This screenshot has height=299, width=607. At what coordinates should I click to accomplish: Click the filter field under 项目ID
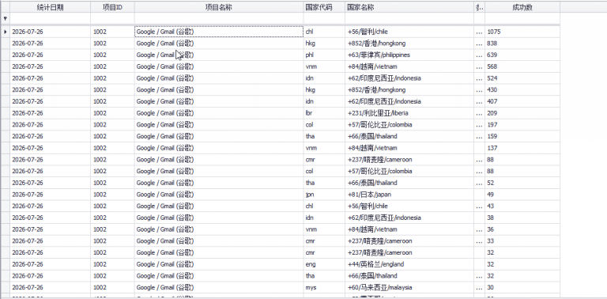(x=113, y=18)
